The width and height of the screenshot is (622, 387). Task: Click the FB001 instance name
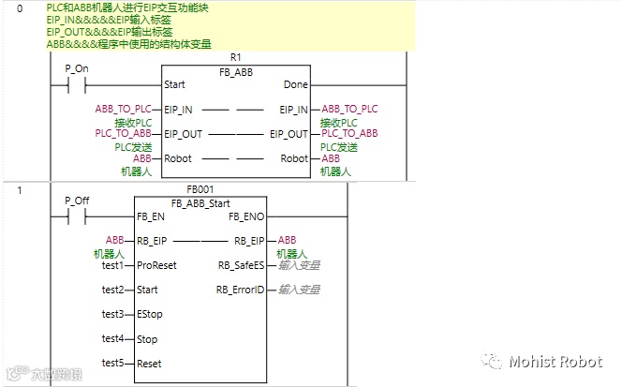coord(200,189)
